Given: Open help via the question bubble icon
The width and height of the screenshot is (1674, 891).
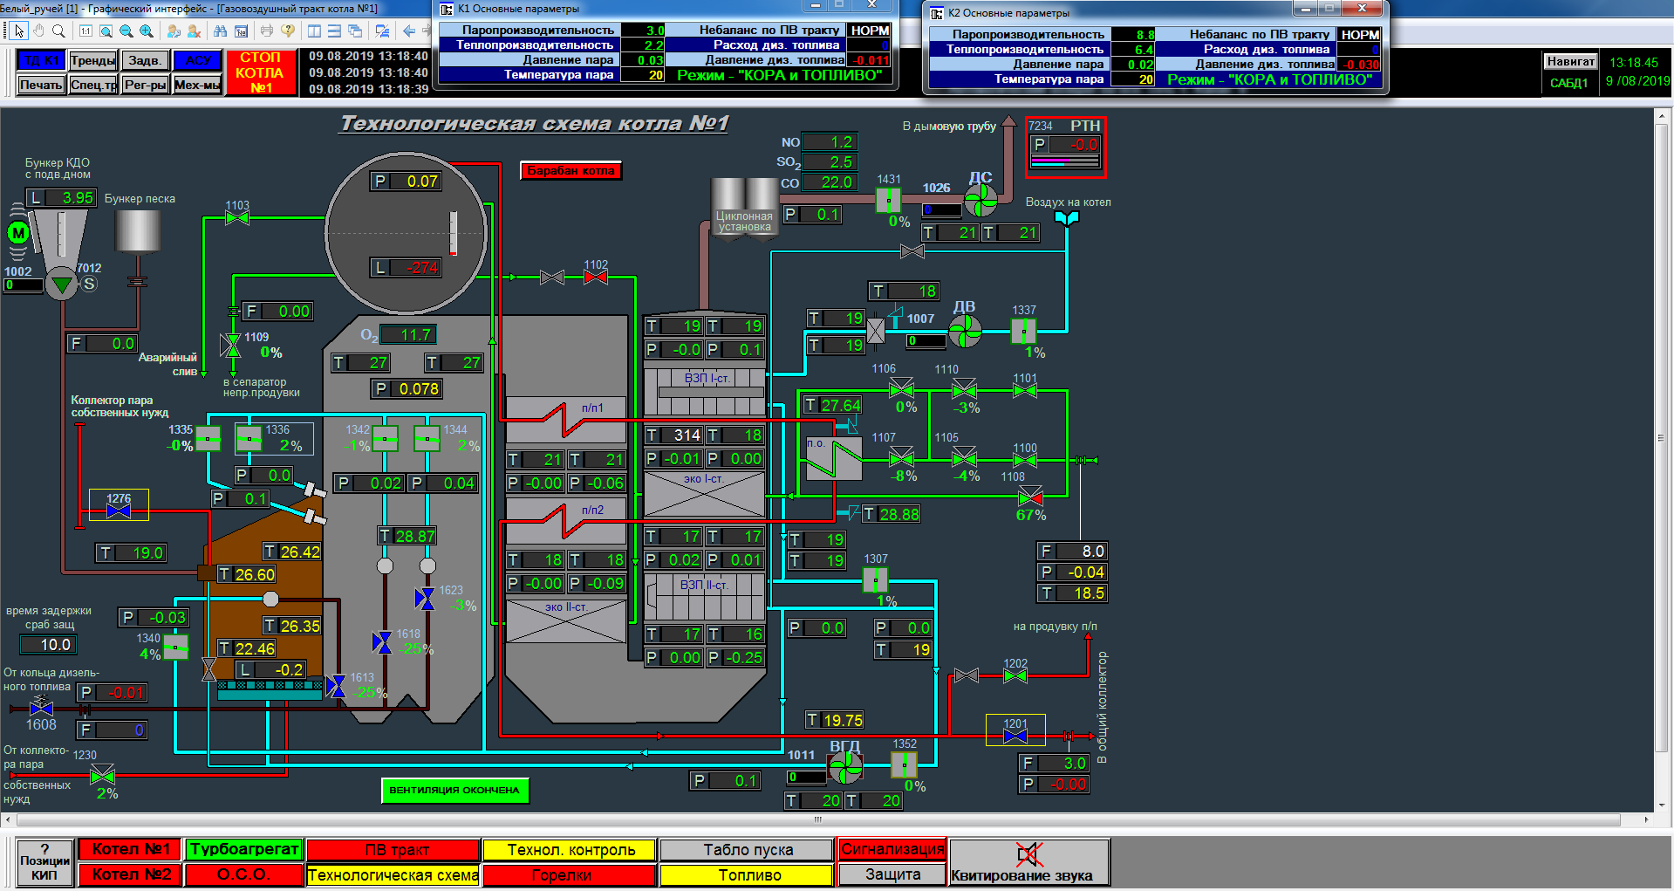Looking at the screenshot, I should tap(288, 31).
